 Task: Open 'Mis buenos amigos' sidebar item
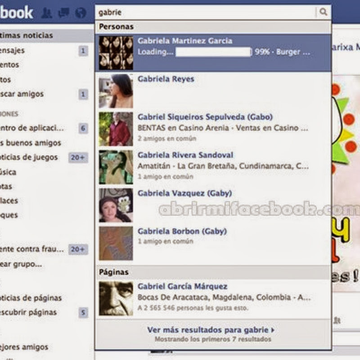31,143
